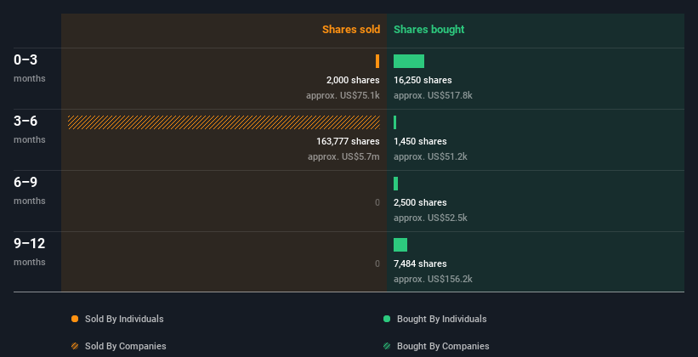698x357 pixels.
Task: Click the 3–6 months row label
Action: click(30, 129)
